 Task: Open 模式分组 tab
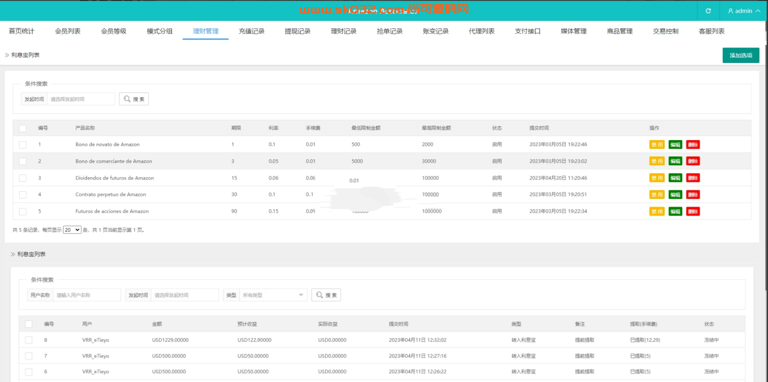(x=160, y=31)
